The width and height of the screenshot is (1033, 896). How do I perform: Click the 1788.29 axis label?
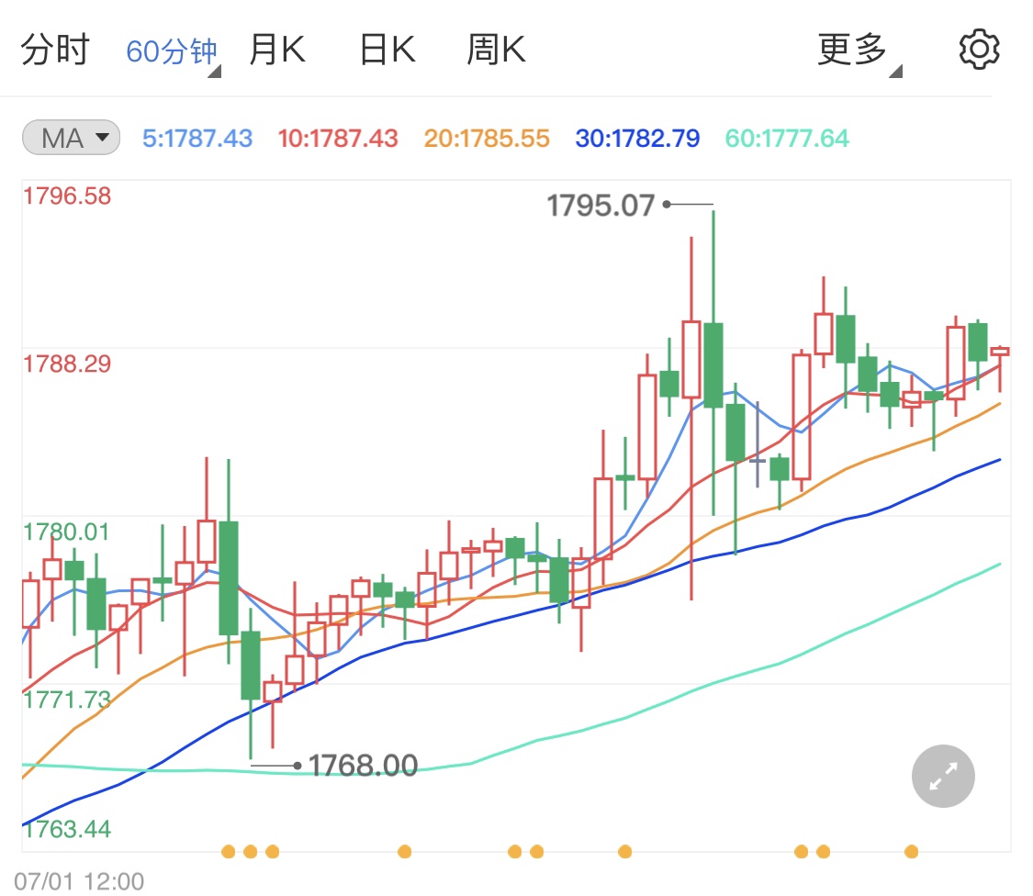coord(67,364)
